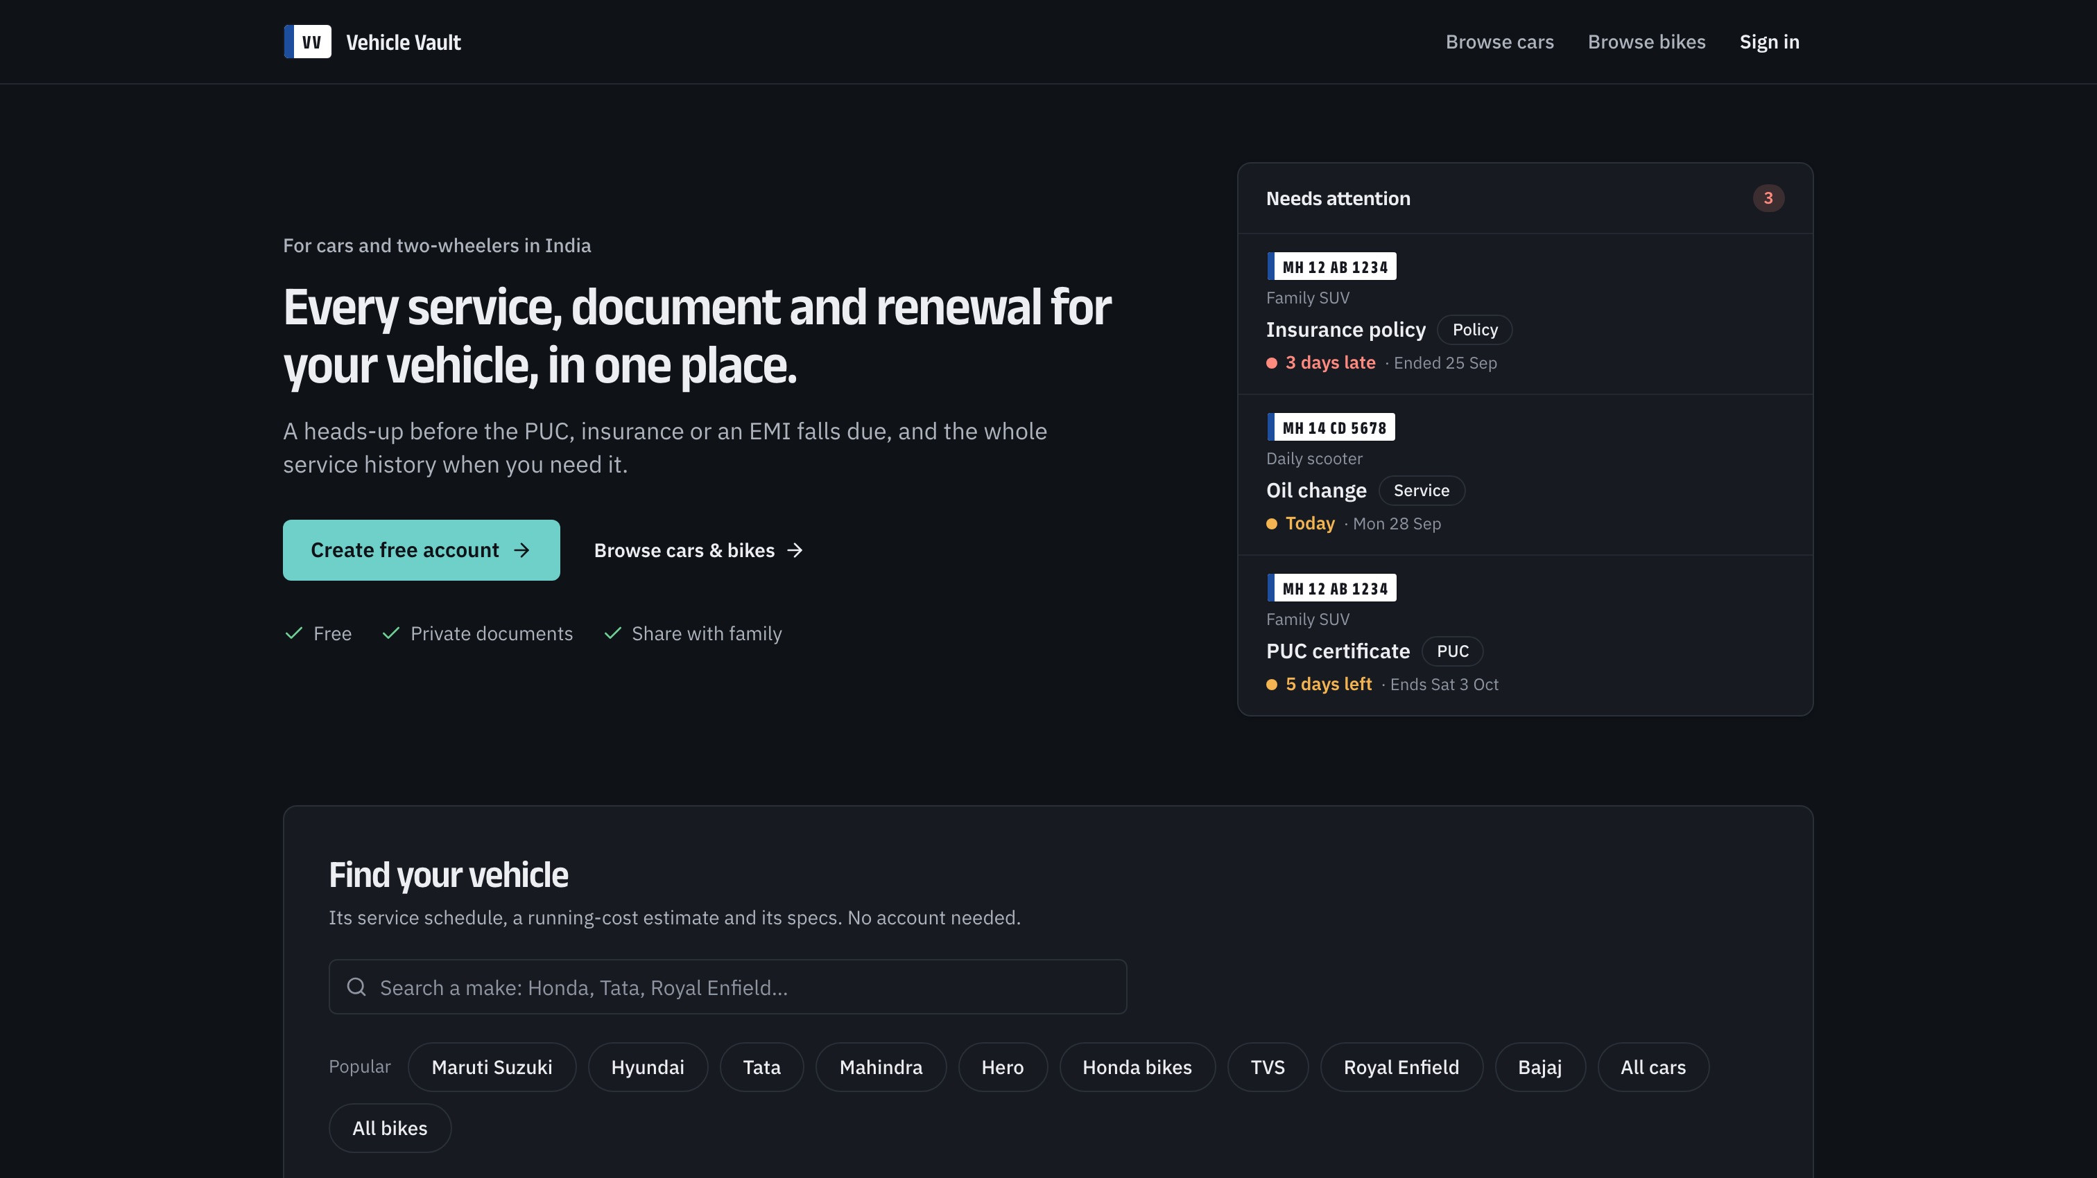Go to Vehicle Vault home title
This screenshot has width=2097, height=1178.
click(x=404, y=42)
